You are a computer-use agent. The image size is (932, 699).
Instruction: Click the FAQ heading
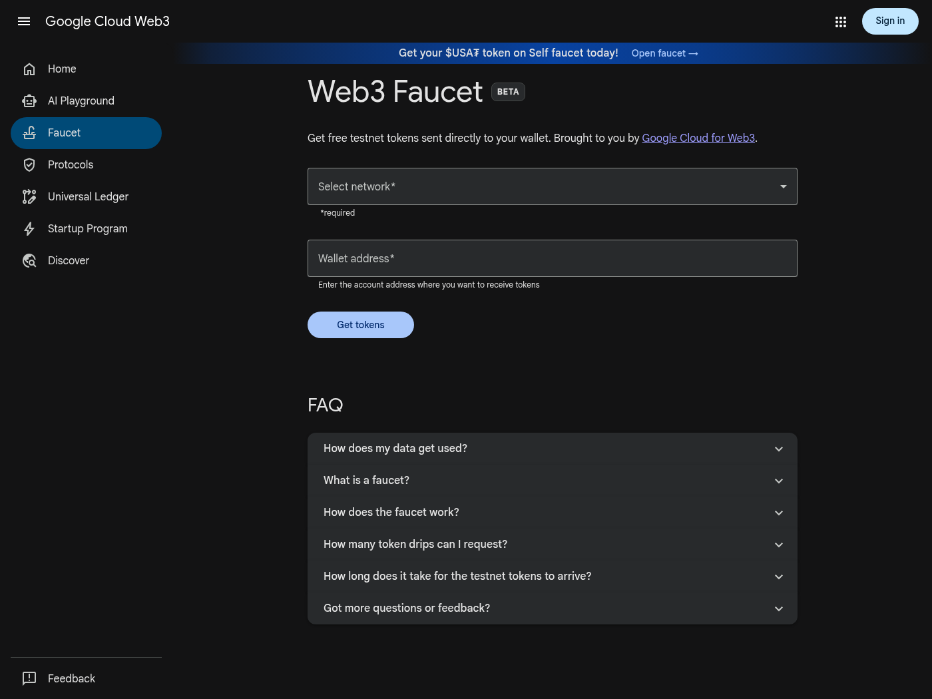326,405
